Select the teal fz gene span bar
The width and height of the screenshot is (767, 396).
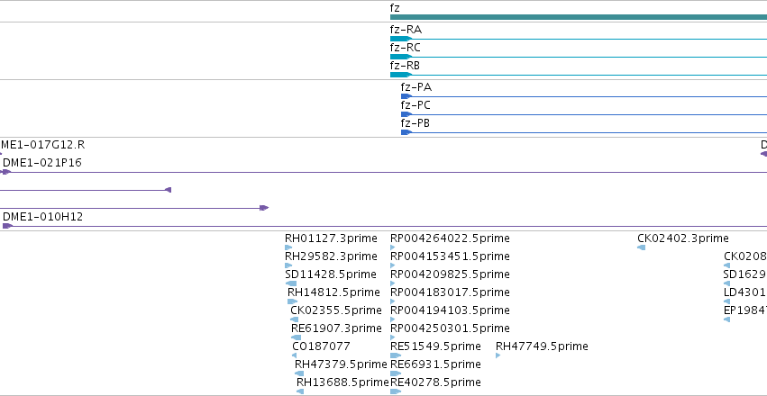click(x=579, y=17)
